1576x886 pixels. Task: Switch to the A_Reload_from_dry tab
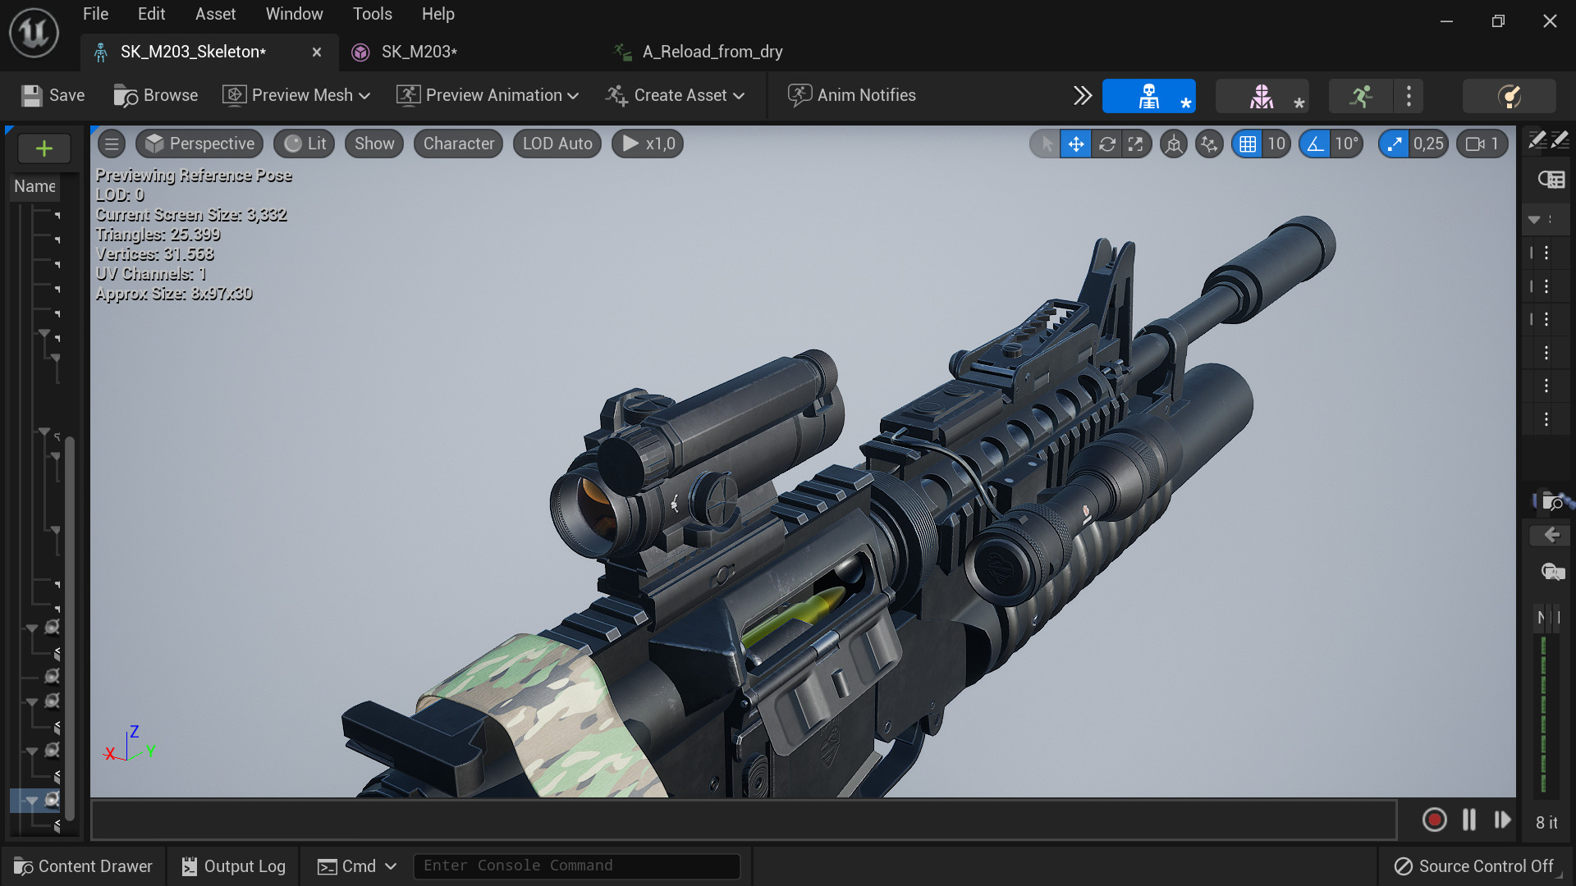click(712, 52)
